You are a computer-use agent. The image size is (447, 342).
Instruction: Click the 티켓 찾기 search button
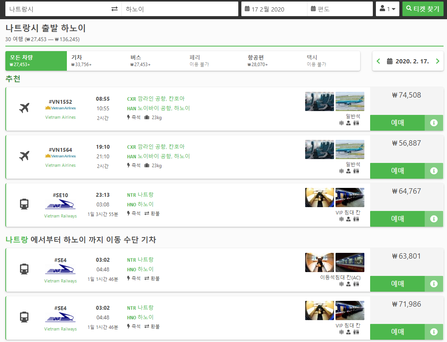click(423, 9)
